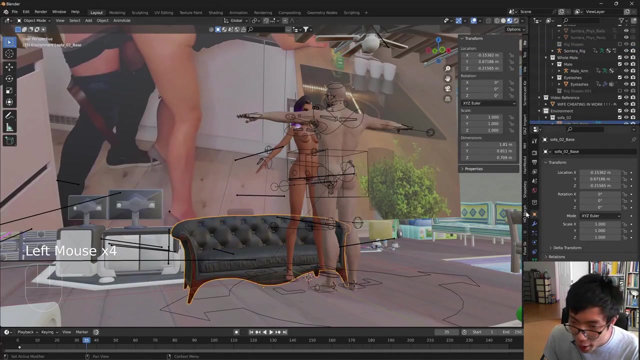Toggle visibility of the Environment collection

(x=626, y=111)
